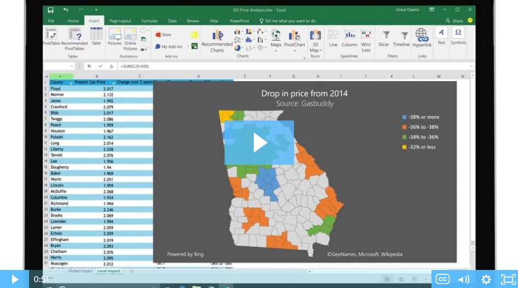The height and width of the screenshot is (288, 518).
Task: Toggle closed captions on the video
Action: click(442, 279)
